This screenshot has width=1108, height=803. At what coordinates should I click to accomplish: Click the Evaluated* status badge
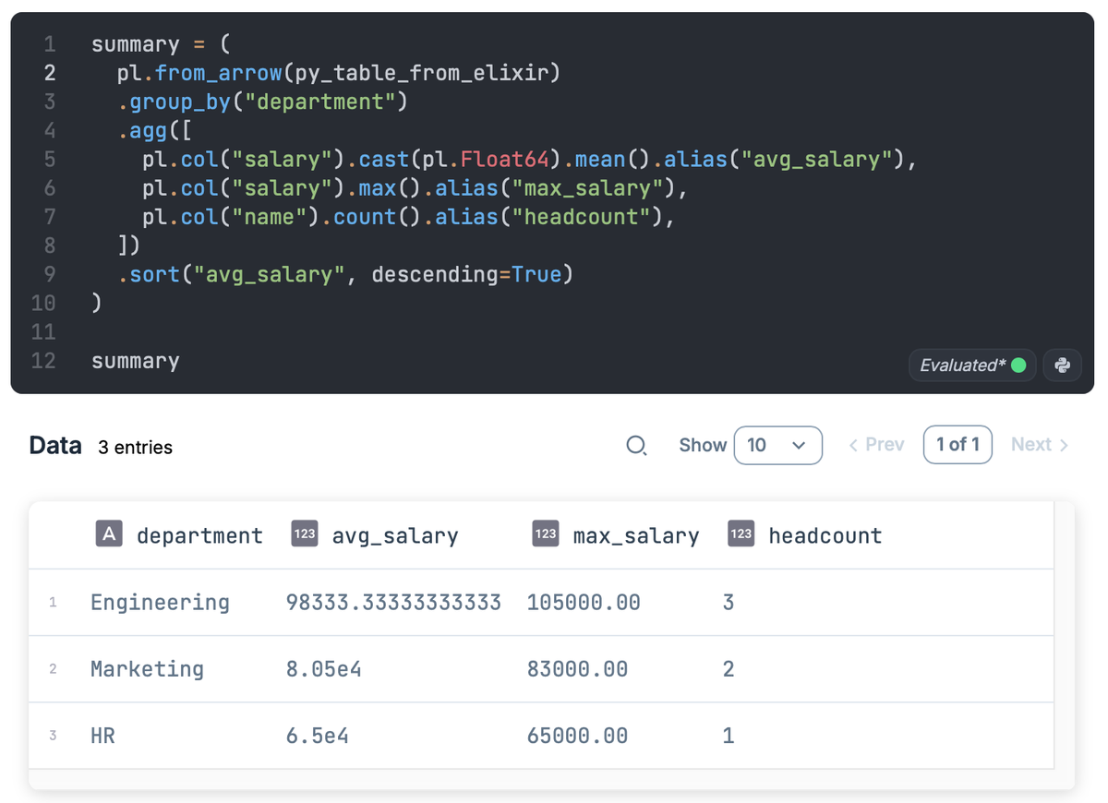(972, 365)
